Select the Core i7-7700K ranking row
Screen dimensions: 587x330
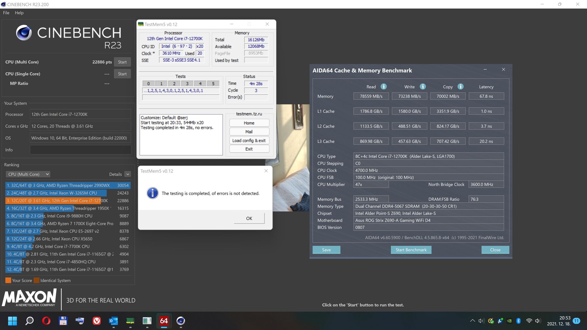[68, 247]
